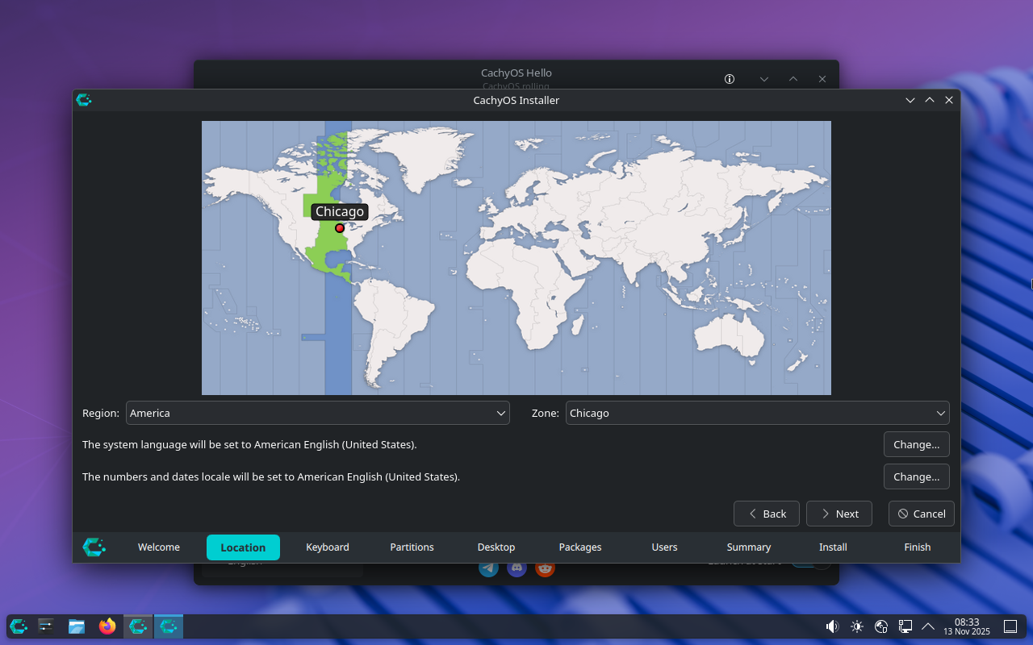Screen dimensions: 1033x645
Task: Click the Reddit icon in CachyOS Hello
Action: click(546, 568)
